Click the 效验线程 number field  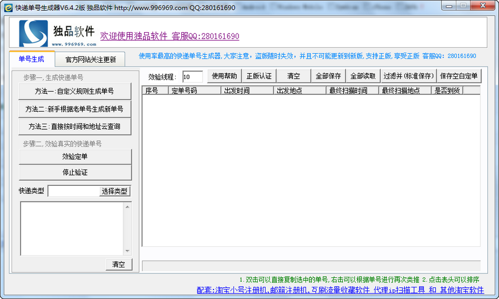tap(192, 77)
